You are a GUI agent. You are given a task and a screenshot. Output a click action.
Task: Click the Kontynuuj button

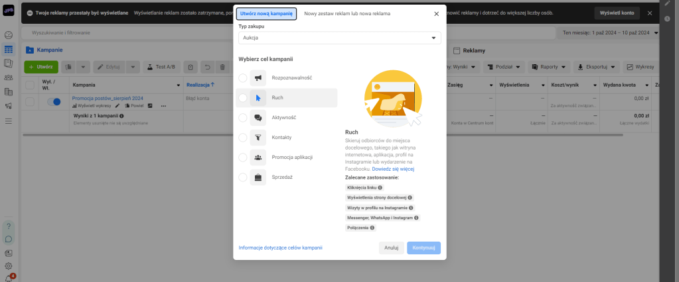(x=423, y=248)
